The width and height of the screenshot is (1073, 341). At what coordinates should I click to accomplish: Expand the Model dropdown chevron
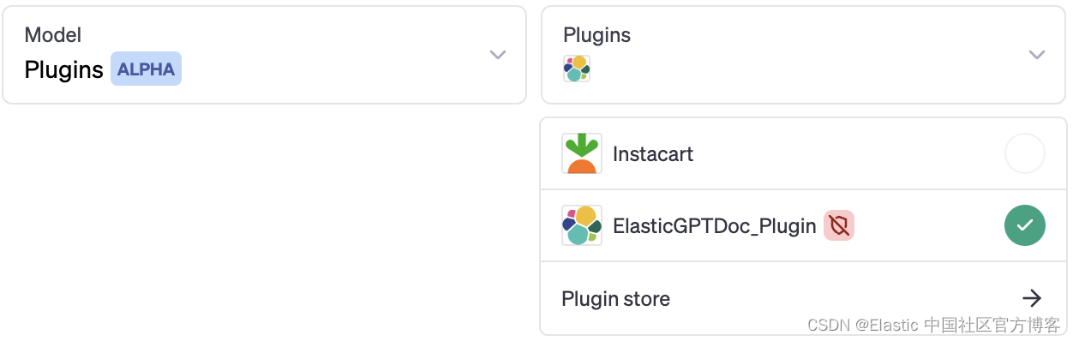[x=498, y=55]
